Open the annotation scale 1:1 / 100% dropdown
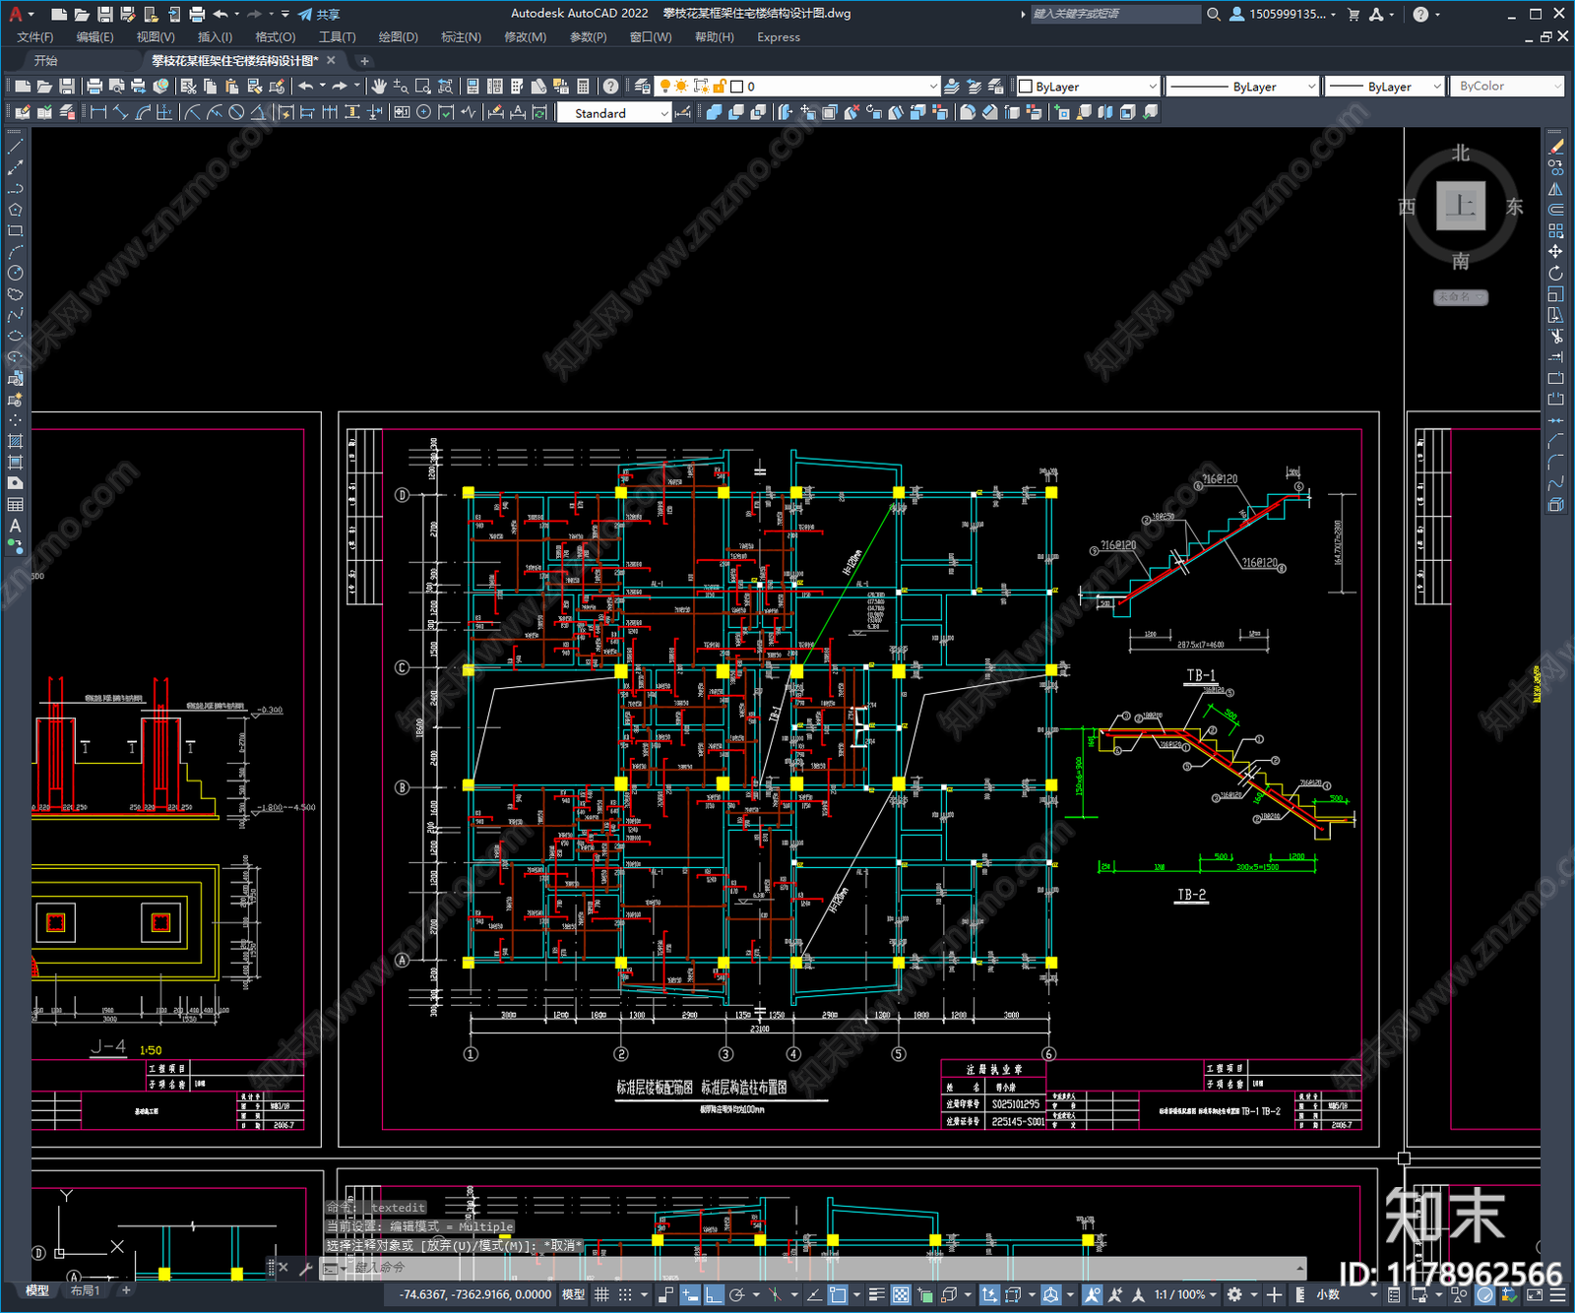Image resolution: width=1575 pixels, height=1313 pixels. (x=1185, y=1294)
